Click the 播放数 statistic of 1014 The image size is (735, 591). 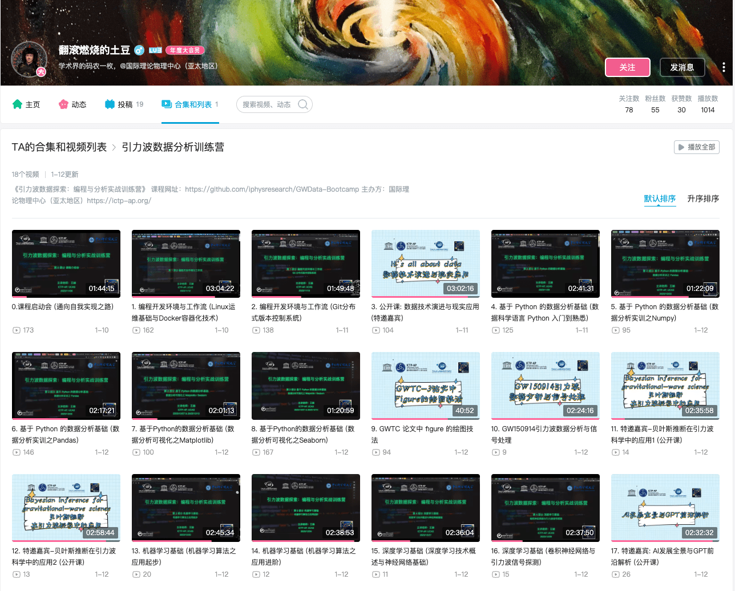tap(708, 104)
